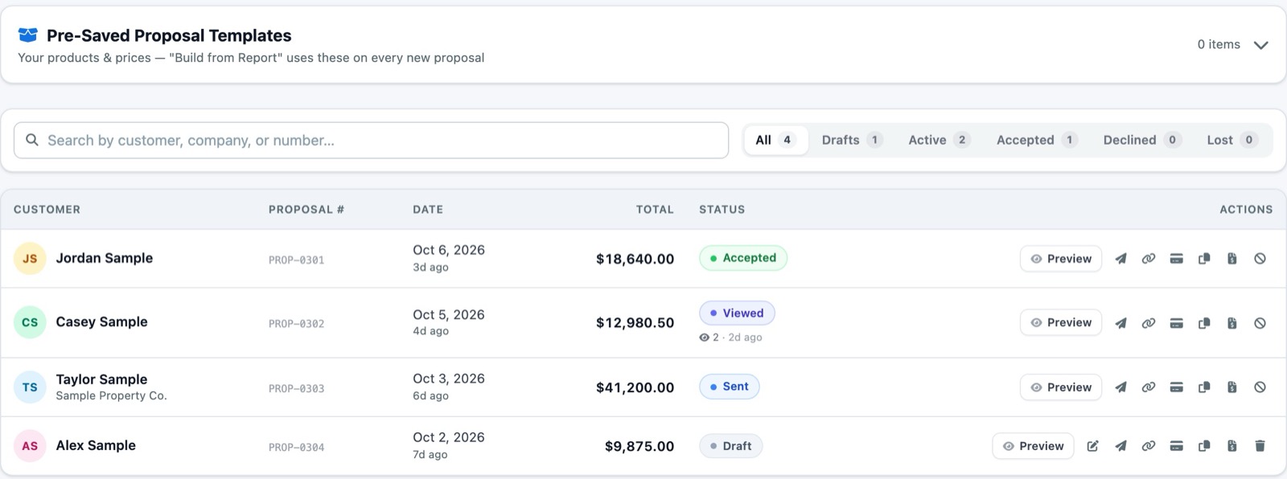Screen dimensions: 1287x479
Task: Open the Declined tab
Action: pos(1142,140)
